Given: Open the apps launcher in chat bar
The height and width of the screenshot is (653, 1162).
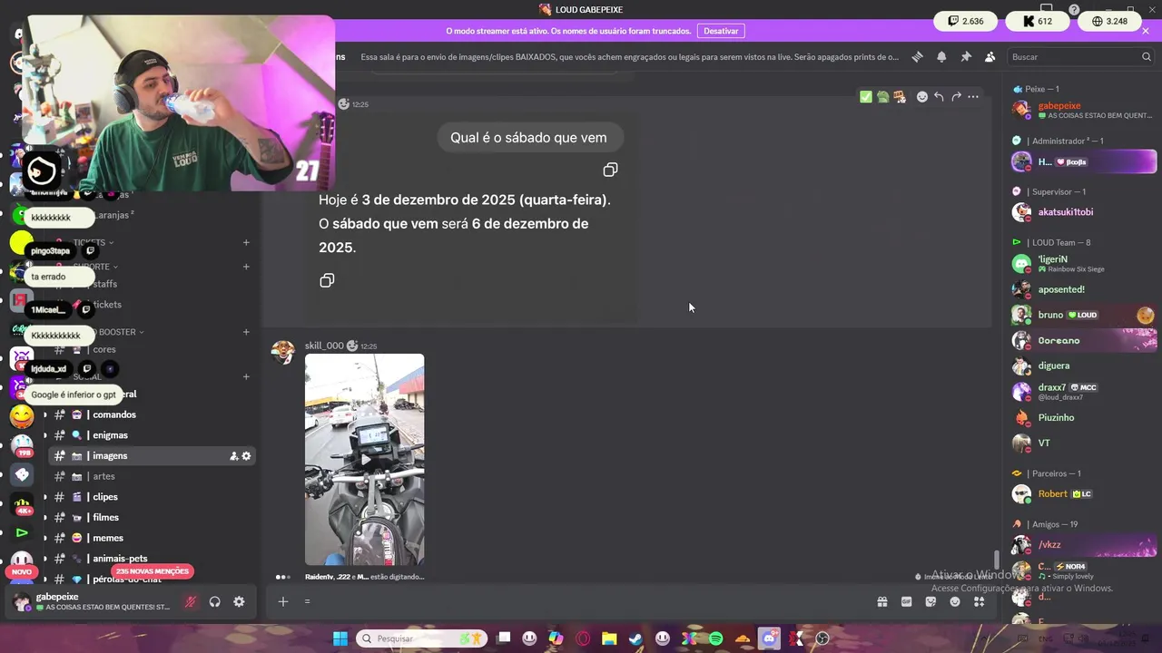Looking at the screenshot, I should point(979,601).
